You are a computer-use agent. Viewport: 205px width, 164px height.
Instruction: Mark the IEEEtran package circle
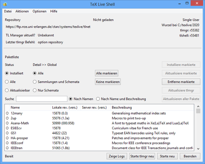pos(7,148)
